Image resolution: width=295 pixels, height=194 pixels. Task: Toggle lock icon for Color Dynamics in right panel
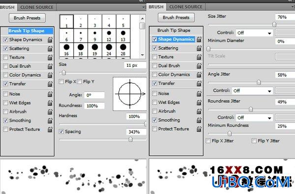(x=199, y=75)
